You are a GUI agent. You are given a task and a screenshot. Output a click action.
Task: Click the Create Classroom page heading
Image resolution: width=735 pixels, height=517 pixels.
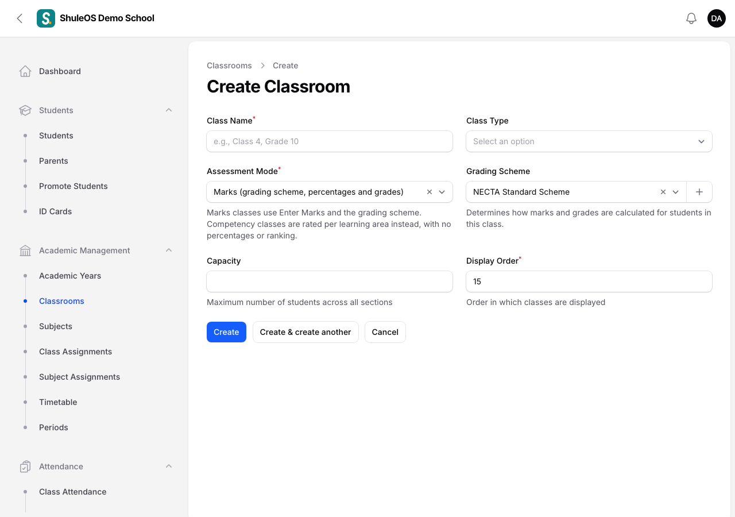pyautogui.click(x=278, y=86)
